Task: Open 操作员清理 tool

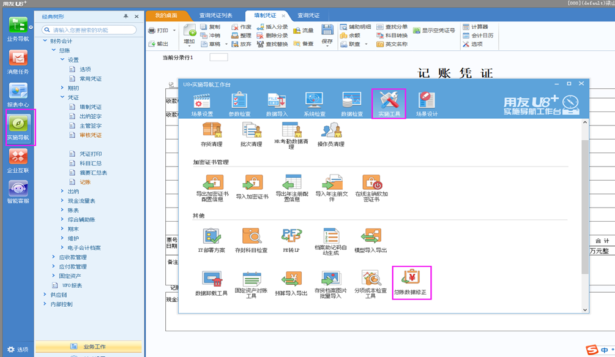Action: click(x=330, y=135)
